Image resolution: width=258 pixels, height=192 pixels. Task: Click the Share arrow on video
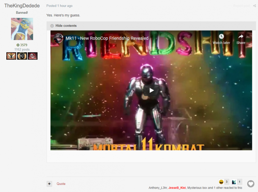(241, 37)
